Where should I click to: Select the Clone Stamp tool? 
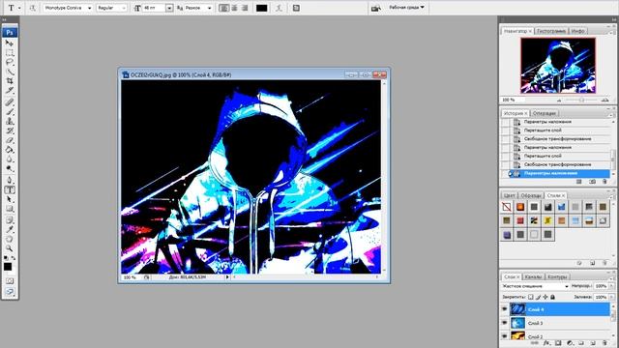(x=10, y=121)
